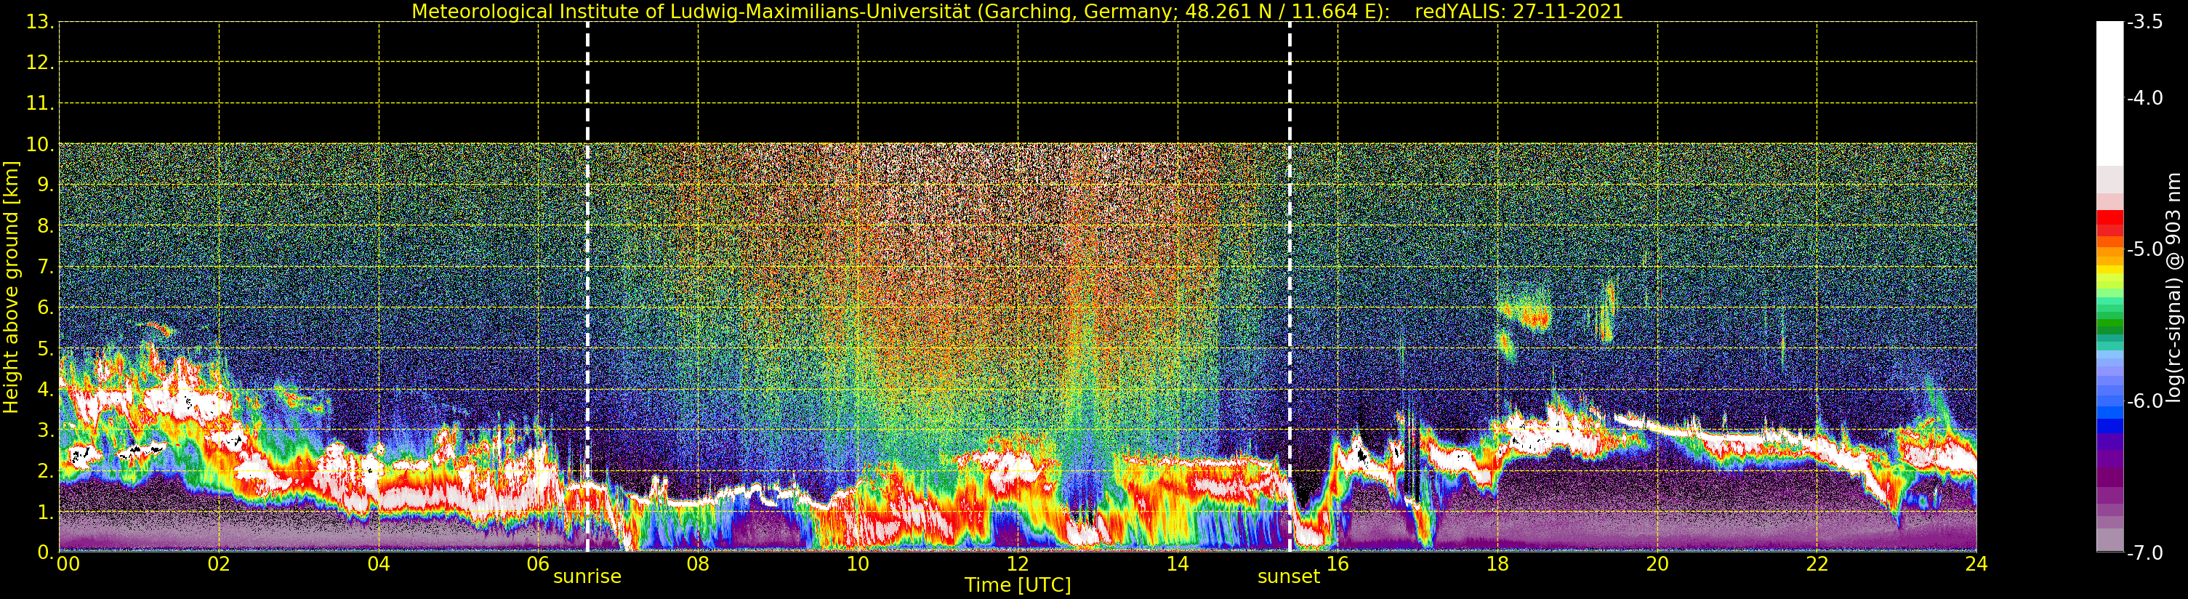Viewport: 2188px width, 599px height.
Task: Click the -3.5 colorbar tick label
Action: [2144, 22]
